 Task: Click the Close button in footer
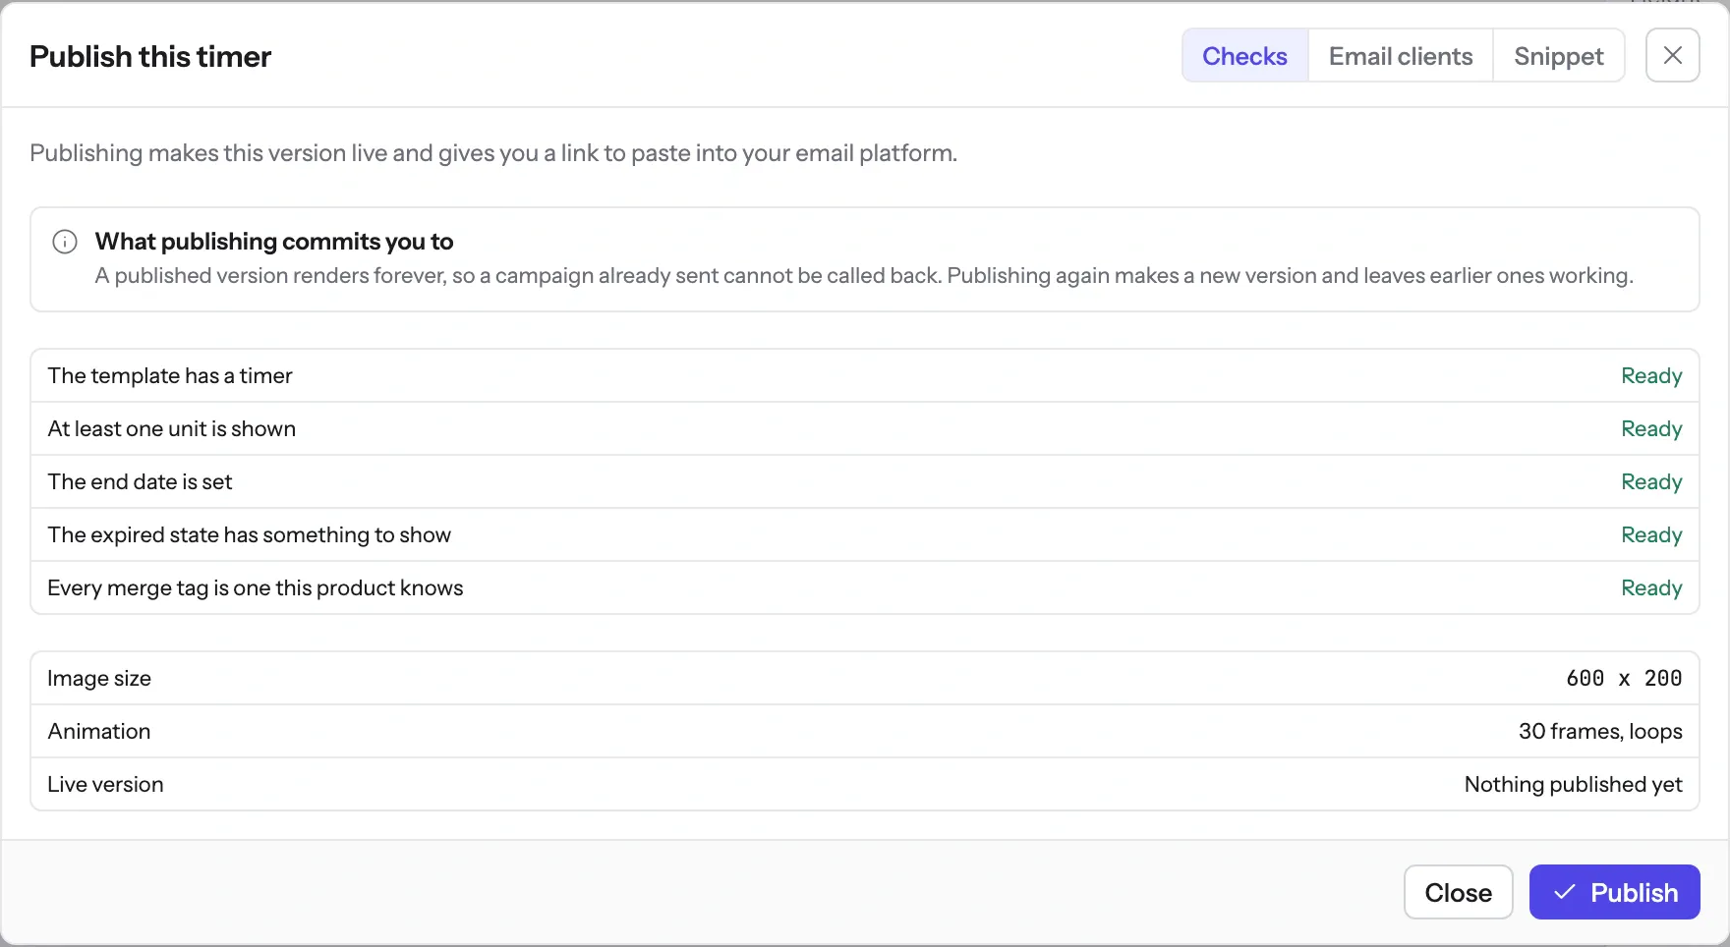click(x=1459, y=892)
